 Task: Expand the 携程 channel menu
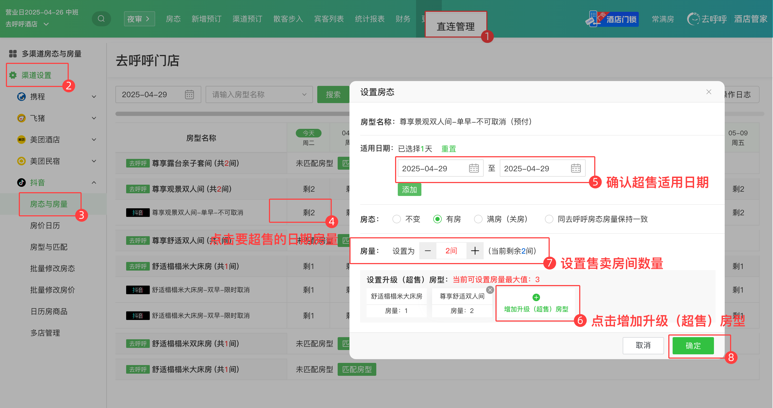coord(94,97)
